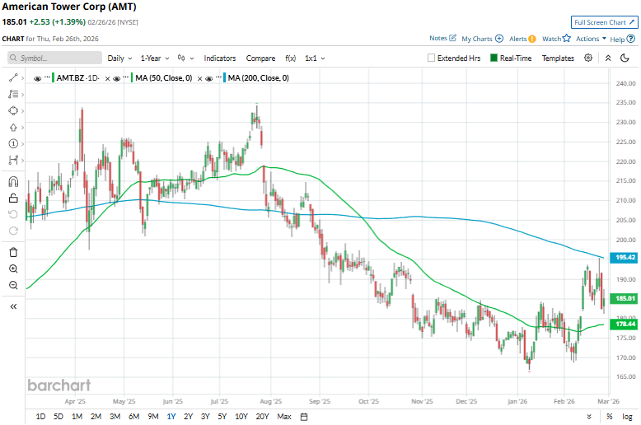This screenshot has height=425, width=641.
Task: Expand line tool options arrow
Action: click(x=22, y=78)
